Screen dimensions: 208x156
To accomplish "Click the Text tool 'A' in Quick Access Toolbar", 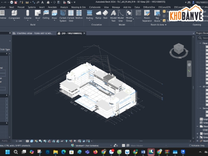I will tap(42, 2).
